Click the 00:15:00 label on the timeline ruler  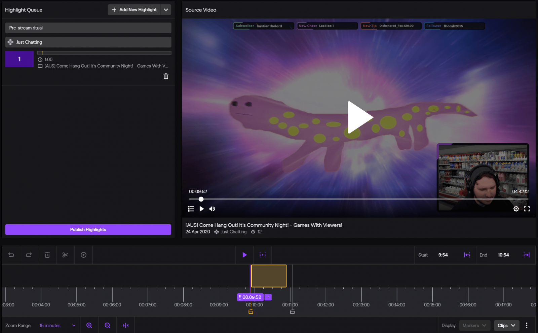[432, 305]
